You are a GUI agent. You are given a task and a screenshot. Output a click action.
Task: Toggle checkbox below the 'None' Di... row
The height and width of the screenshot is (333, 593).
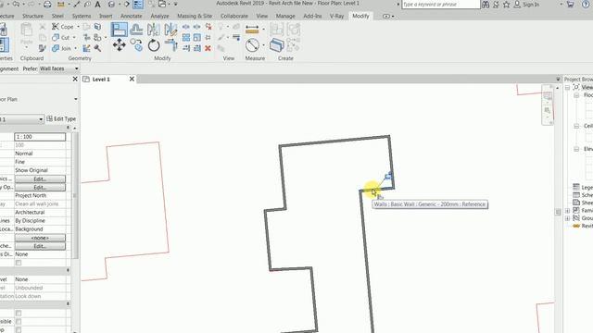[x=19, y=263]
